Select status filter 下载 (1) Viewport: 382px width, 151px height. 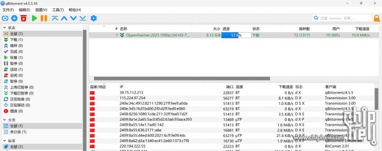pyautogui.click(x=43, y=40)
